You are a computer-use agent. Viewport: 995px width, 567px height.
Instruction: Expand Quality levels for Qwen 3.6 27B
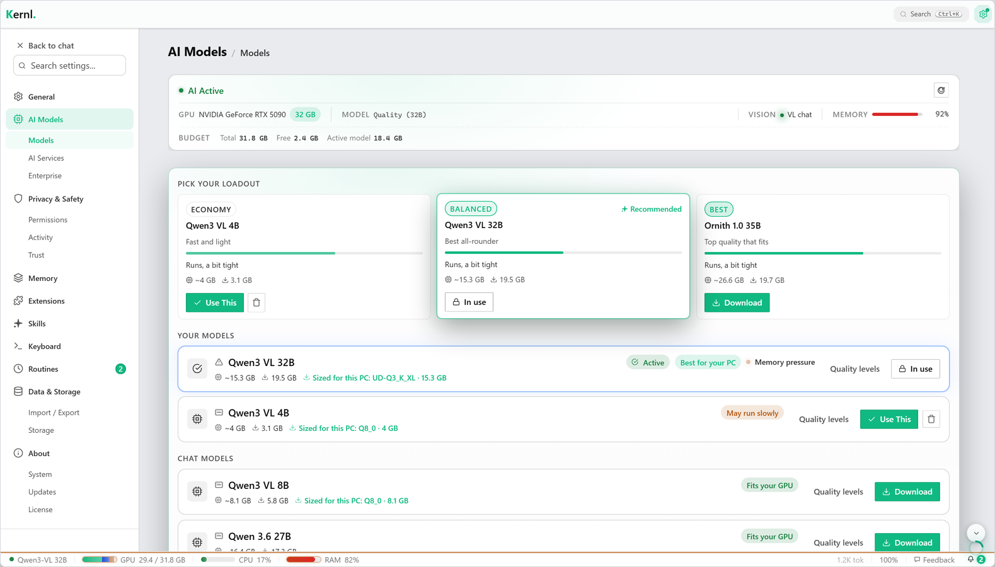point(838,542)
